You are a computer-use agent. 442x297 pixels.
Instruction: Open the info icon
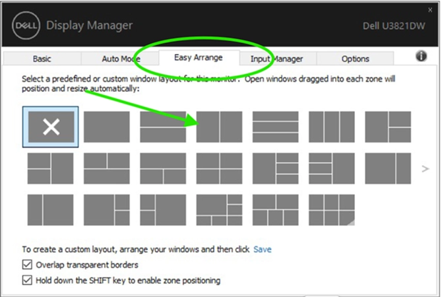[421, 56]
